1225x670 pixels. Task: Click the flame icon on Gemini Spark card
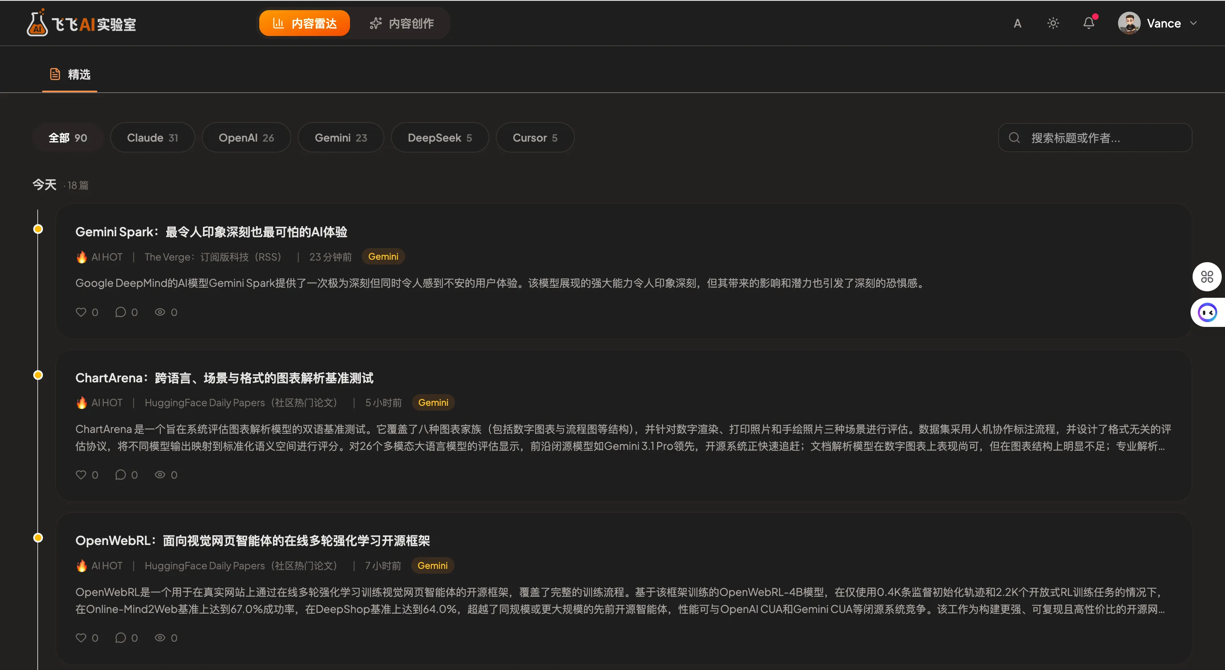pos(82,257)
